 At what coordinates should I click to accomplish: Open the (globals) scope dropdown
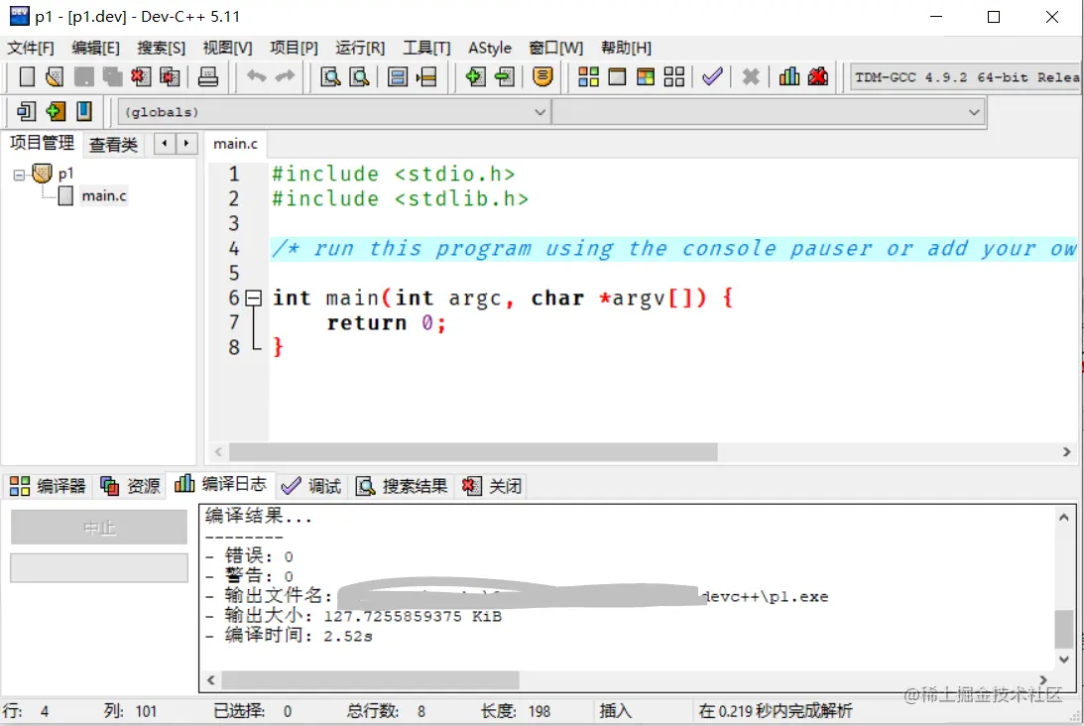click(x=334, y=112)
